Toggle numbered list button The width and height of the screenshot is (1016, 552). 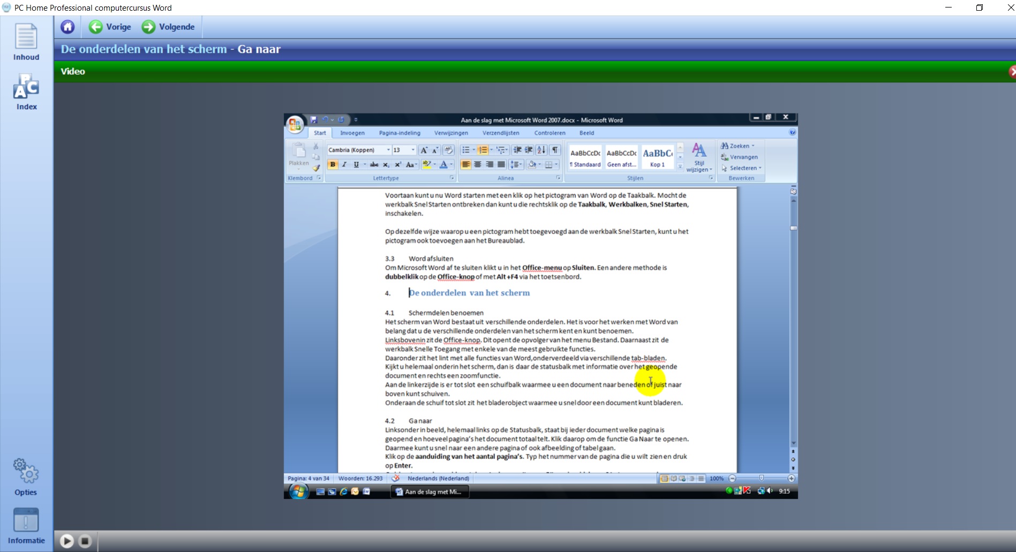483,150
